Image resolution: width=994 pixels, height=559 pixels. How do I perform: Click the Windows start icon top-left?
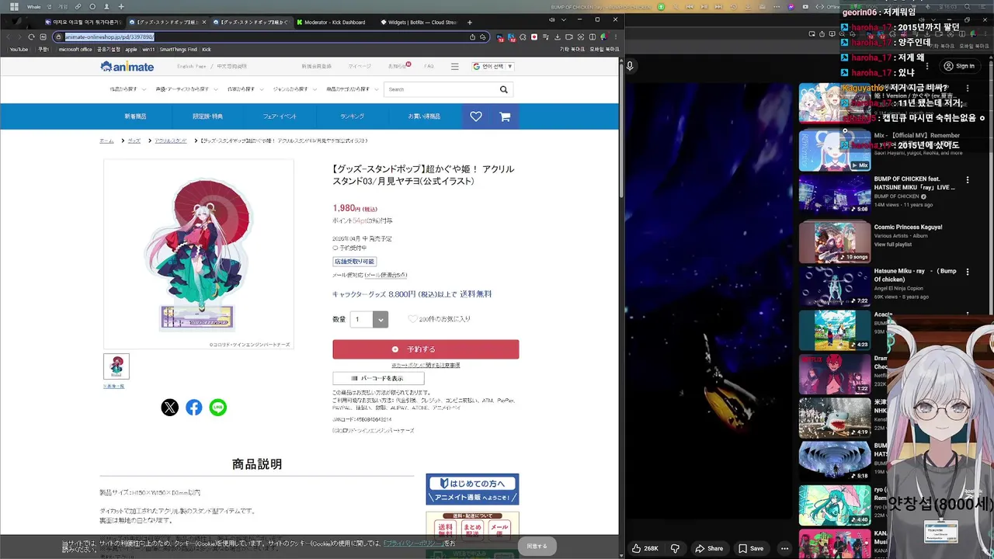pos(14,7)
